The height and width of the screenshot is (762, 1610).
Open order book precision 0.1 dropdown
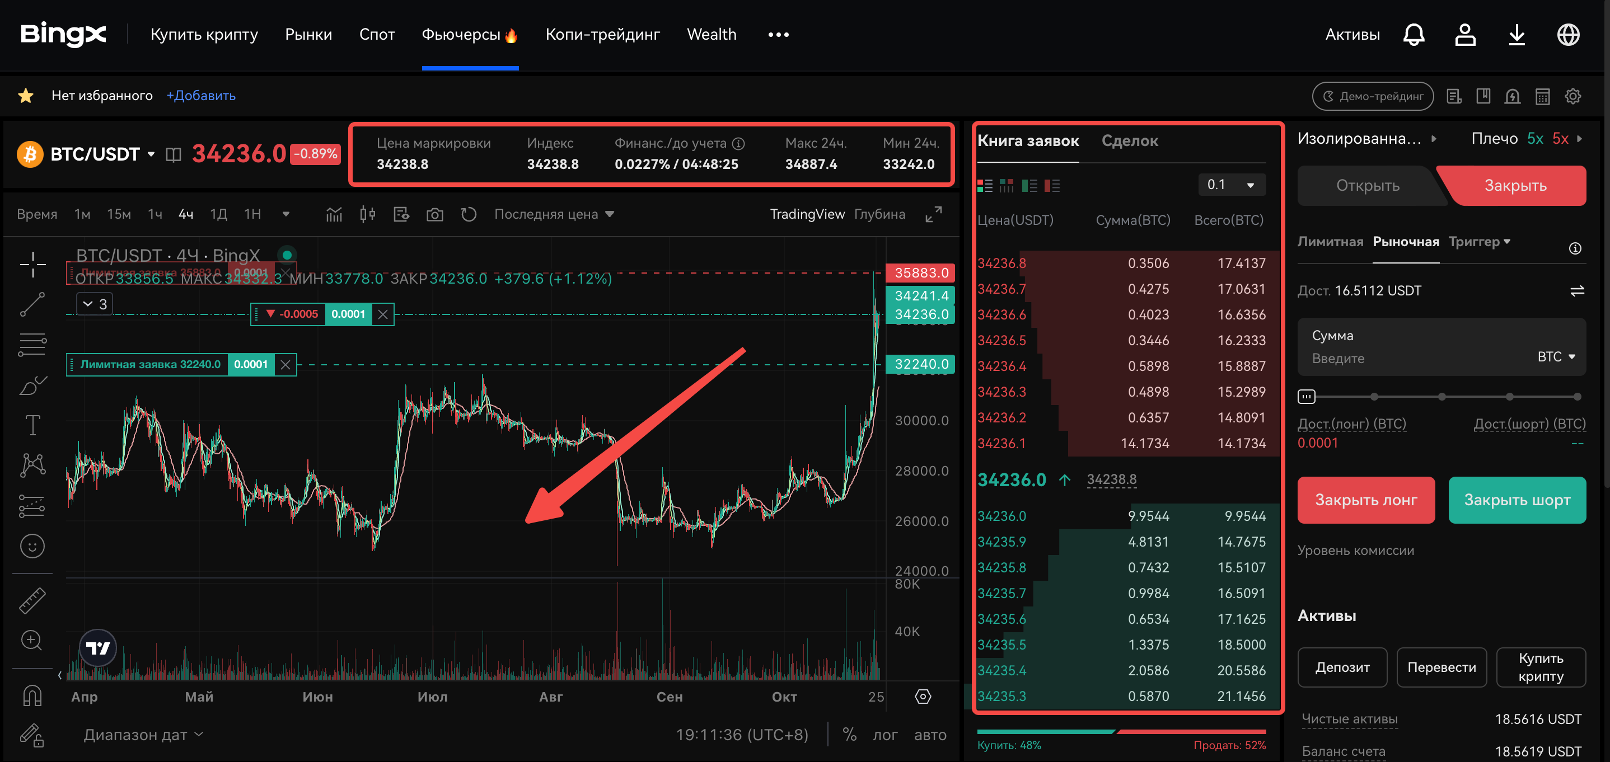[1231, 185]
